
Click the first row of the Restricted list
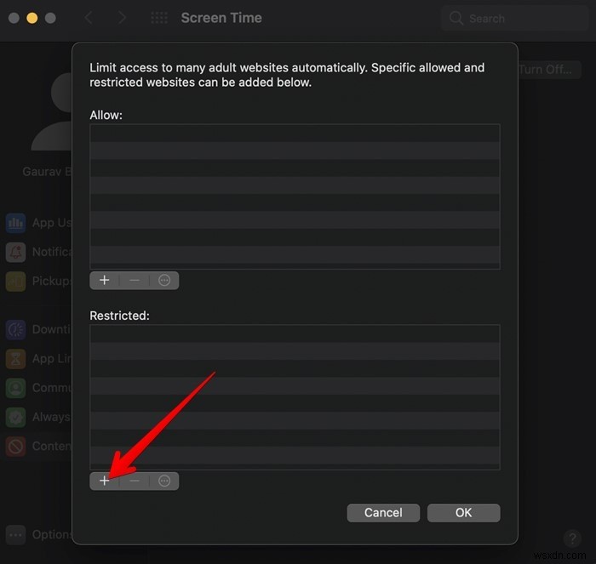295,333
